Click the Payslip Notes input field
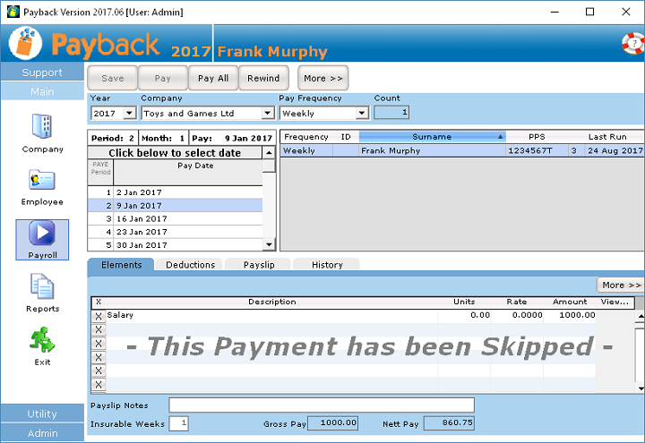This screenshot has height=443, width=645. [x=321, y=405]
